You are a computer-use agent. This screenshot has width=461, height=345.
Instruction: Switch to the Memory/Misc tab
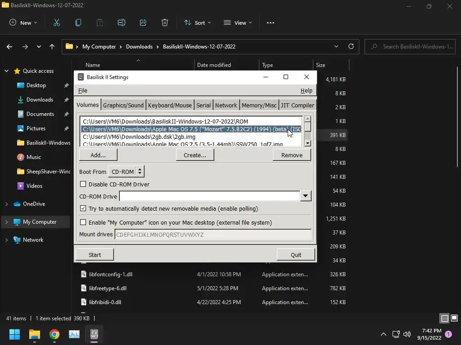[x=259, y=105]
